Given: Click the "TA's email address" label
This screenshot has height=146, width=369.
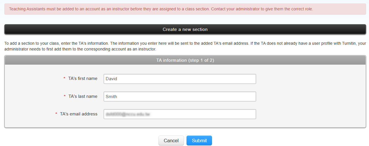Looking at the screenshot, I should coord(79,114).
